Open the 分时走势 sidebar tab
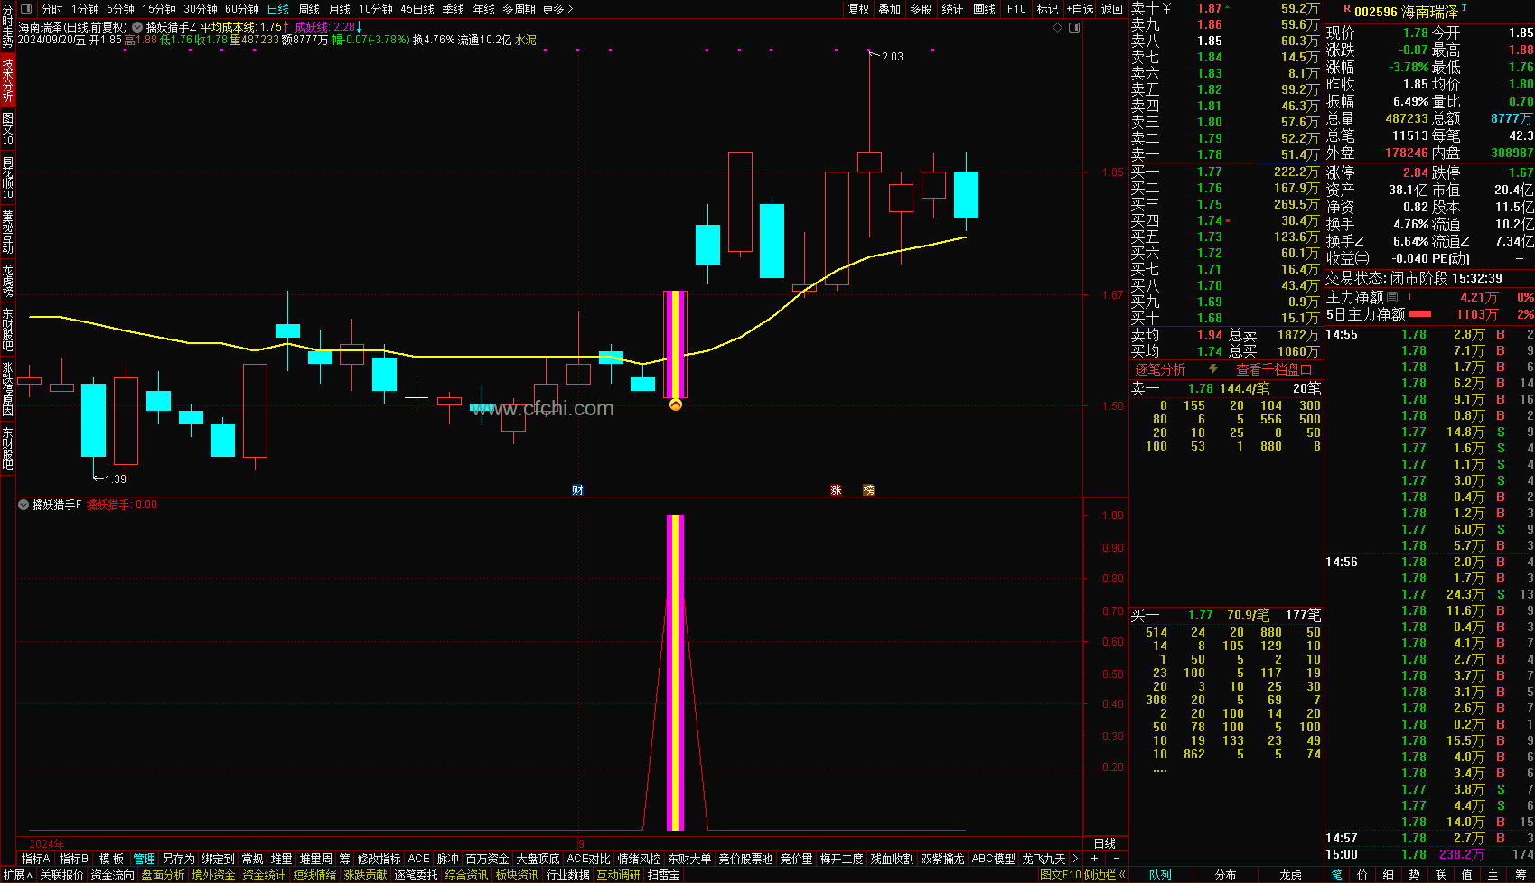The image size is (1535, 883). click(7, 25)
